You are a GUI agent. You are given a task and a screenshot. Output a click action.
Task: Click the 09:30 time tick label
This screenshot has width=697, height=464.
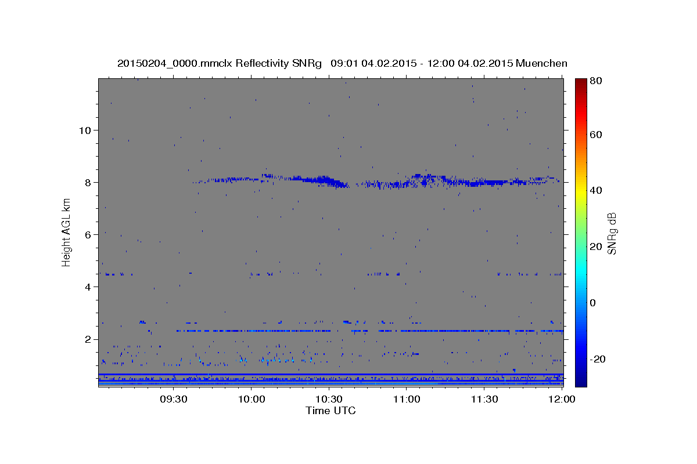click(x=173, y=399)
